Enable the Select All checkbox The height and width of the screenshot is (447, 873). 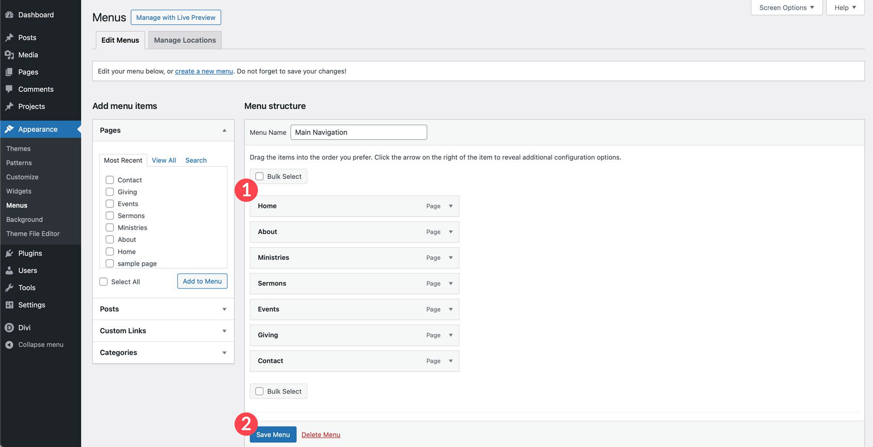point(103,281)
